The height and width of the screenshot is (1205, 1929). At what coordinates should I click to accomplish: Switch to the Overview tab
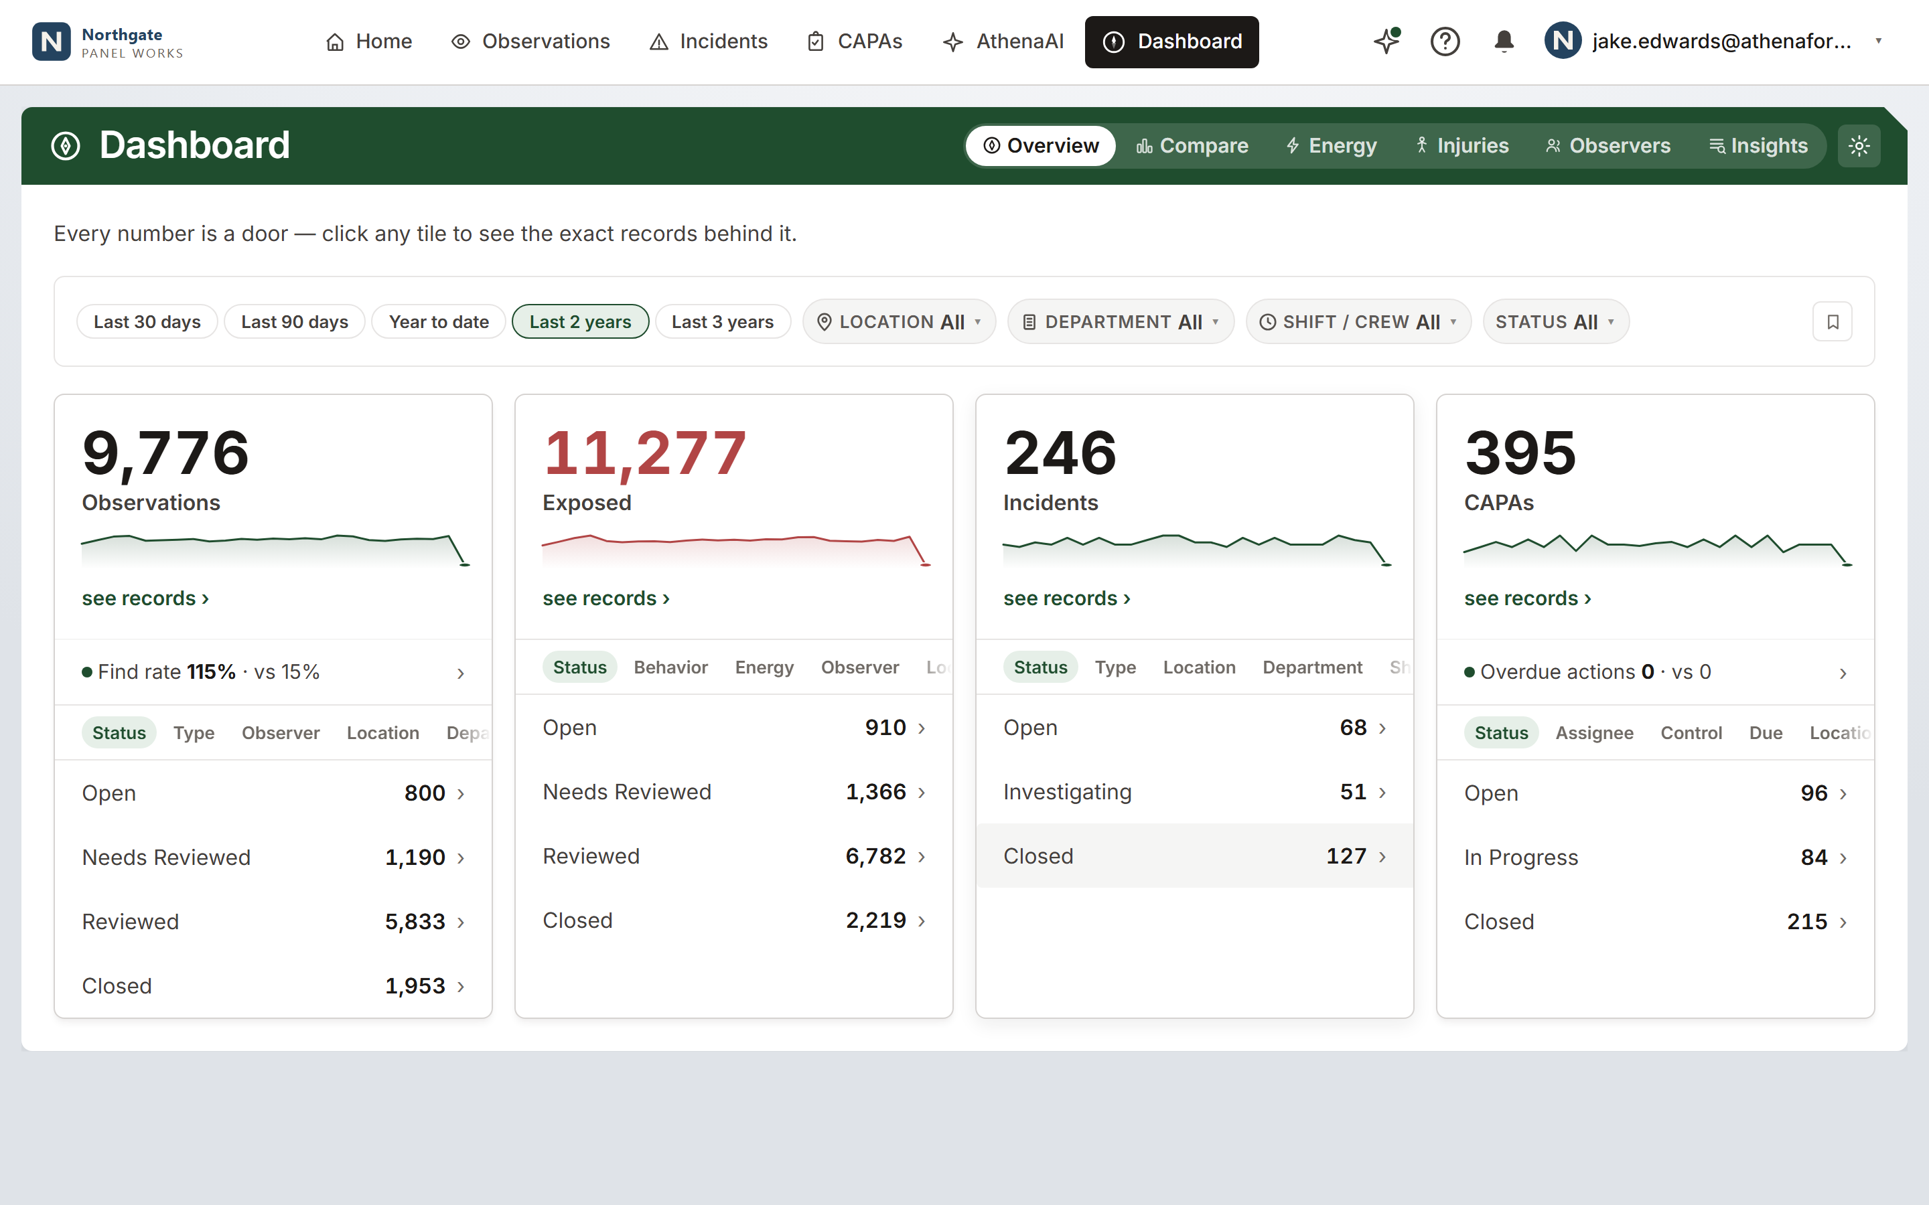1040,146
